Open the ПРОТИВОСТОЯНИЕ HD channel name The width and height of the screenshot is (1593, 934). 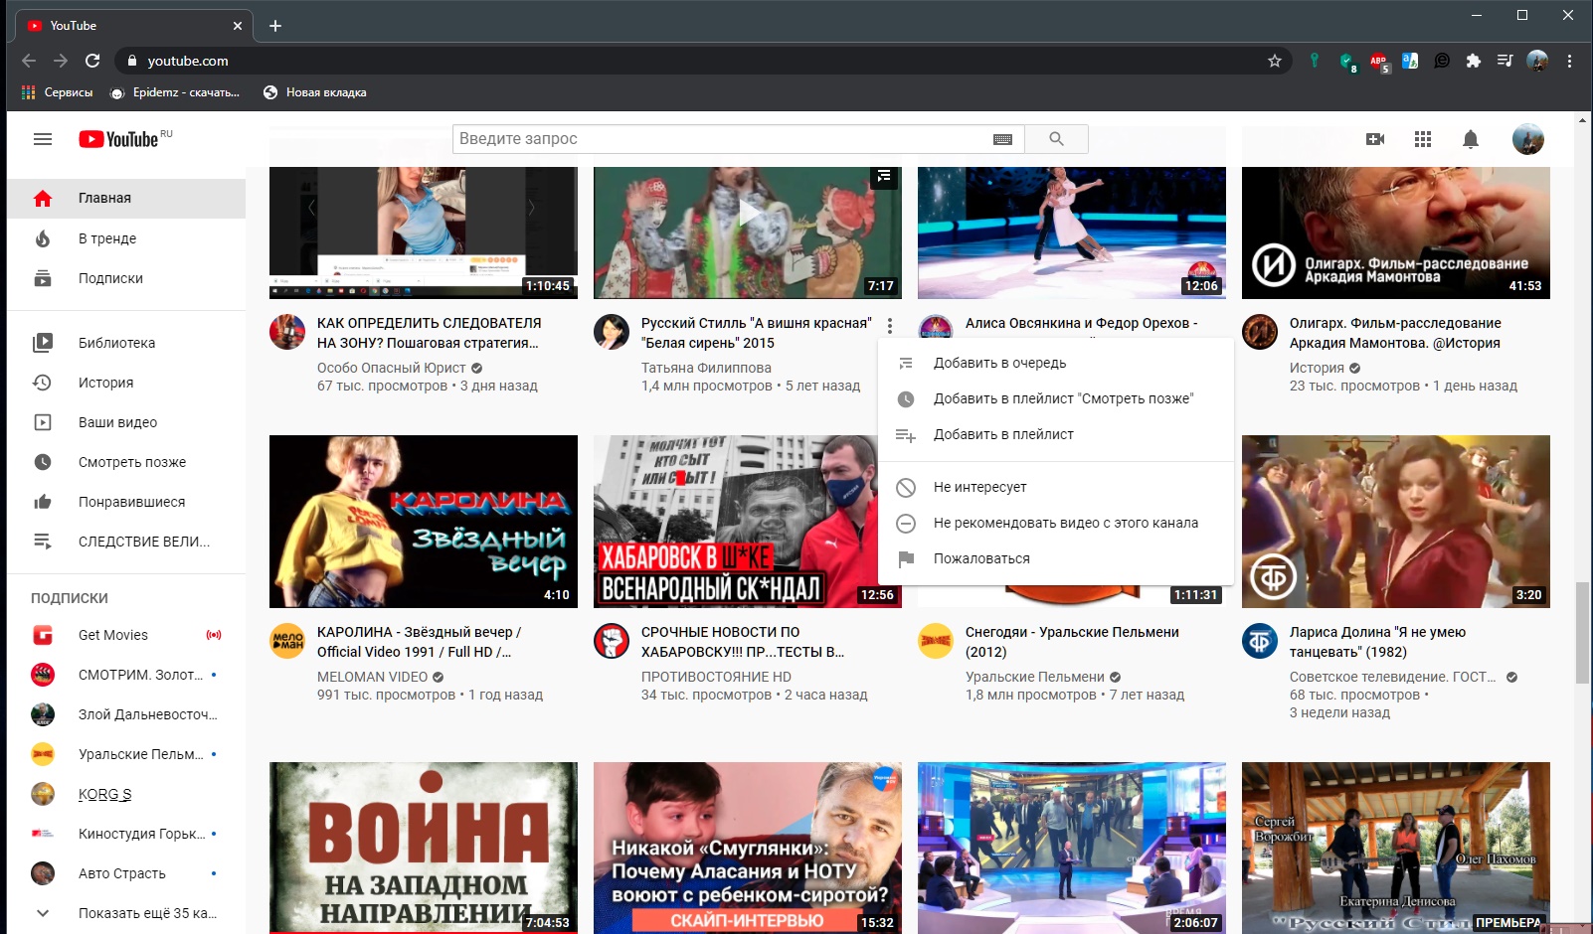coord(716,677)
